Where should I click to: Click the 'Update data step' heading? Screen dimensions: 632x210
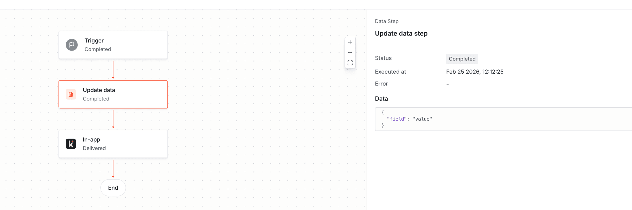[401, 33]
